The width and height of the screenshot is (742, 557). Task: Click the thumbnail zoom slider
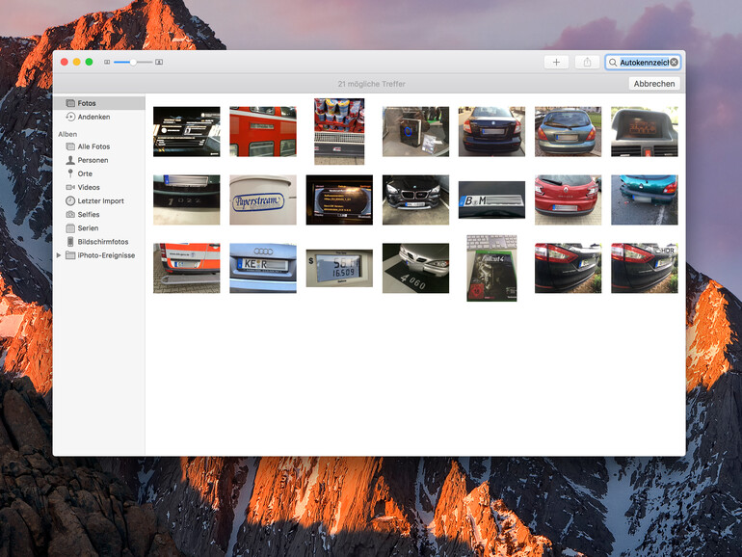(133, 62)
